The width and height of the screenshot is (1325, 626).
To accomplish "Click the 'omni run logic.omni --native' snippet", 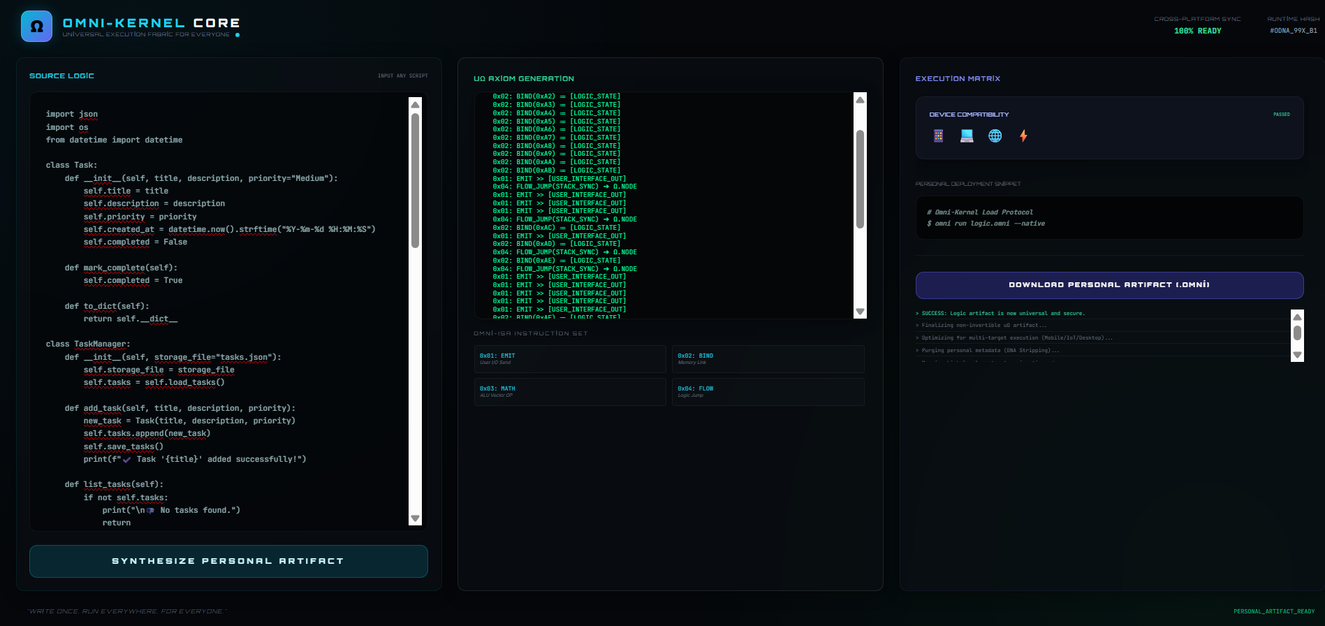I will [986, 224].
